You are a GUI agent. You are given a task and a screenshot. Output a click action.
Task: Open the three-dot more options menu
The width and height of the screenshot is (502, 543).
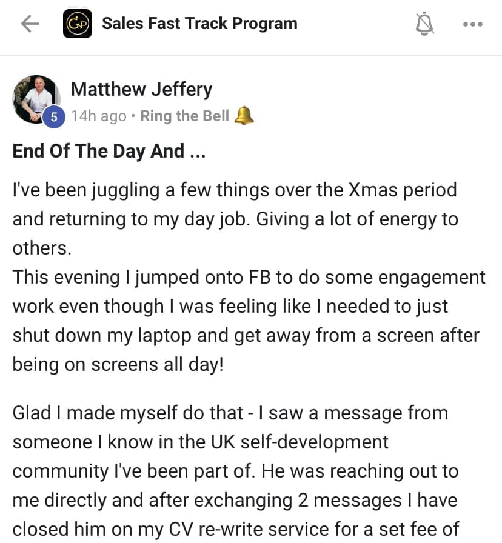tap(472, 24)
